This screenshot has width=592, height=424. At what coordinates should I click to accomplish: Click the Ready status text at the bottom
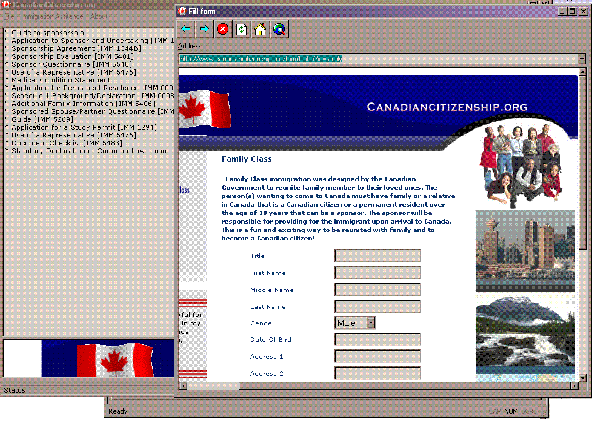tap(118, 411)
